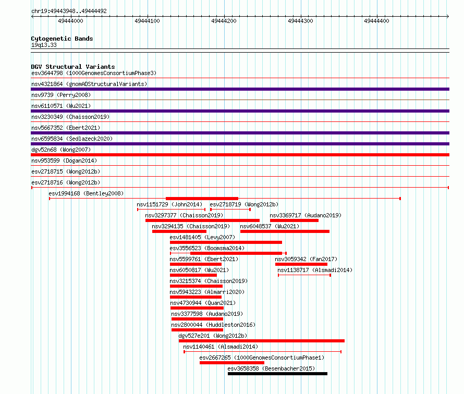The image size is (464, 394).
Task: Select the esv1481405 (Levy2007) label
Action: point(202,237)
